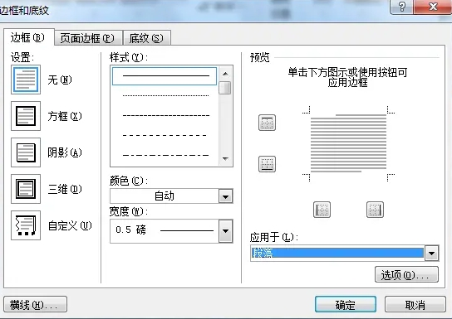Click the 横线 horizontal line button

pyautogui.click(x=35, y=304)
